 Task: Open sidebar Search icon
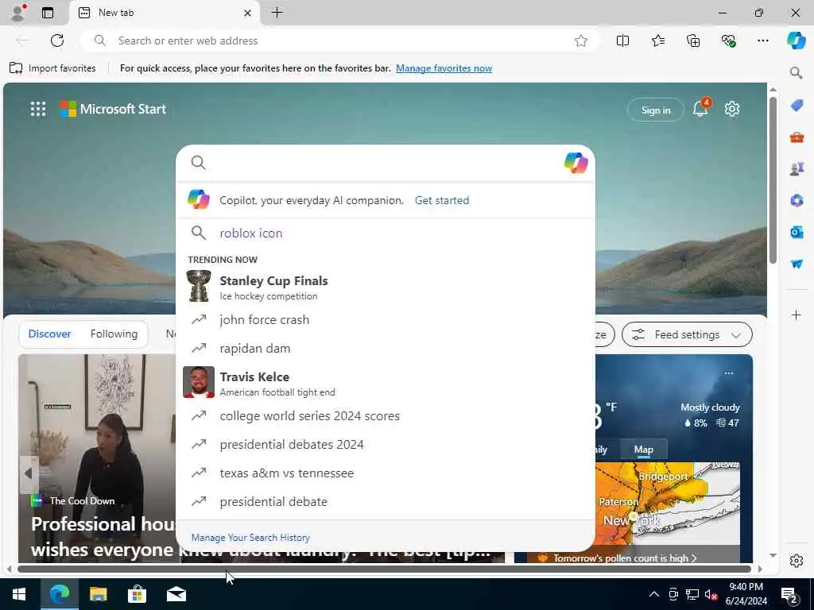point(796,72)
